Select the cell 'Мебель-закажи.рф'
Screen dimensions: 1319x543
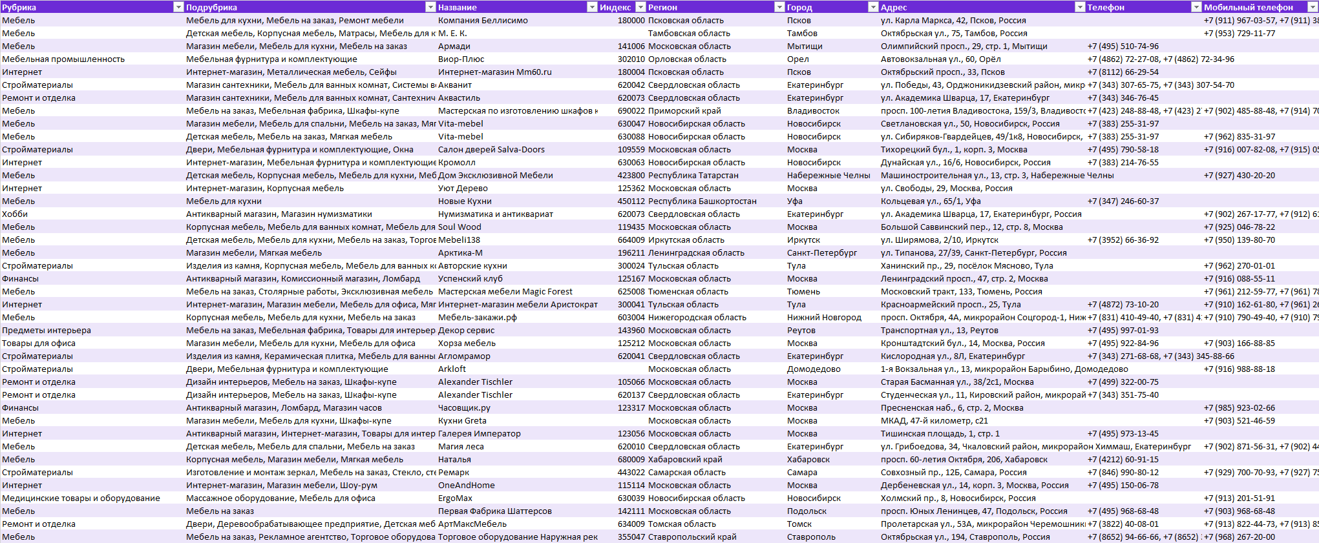[x=517, y=317]
